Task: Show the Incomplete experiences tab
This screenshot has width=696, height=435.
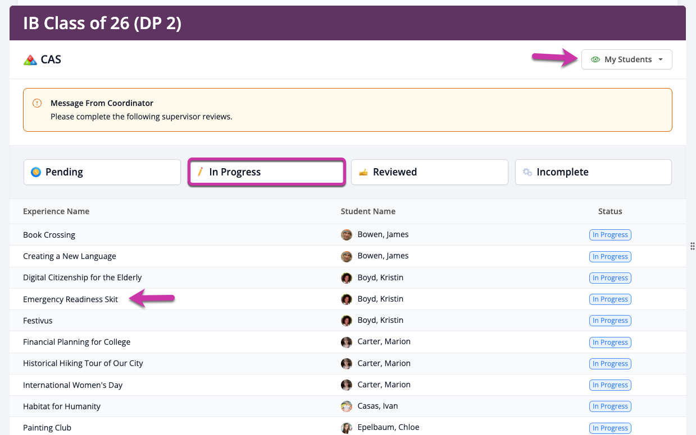Action: pos(593,172)
